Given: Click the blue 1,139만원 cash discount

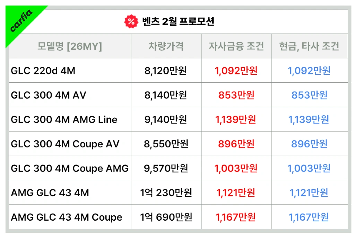Looking at the screenshot, I should (x=309, y=120).
